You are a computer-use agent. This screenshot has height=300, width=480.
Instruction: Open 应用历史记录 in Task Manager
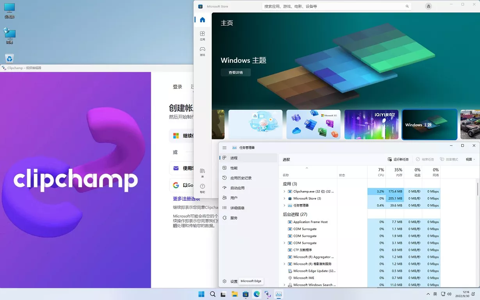248,178
